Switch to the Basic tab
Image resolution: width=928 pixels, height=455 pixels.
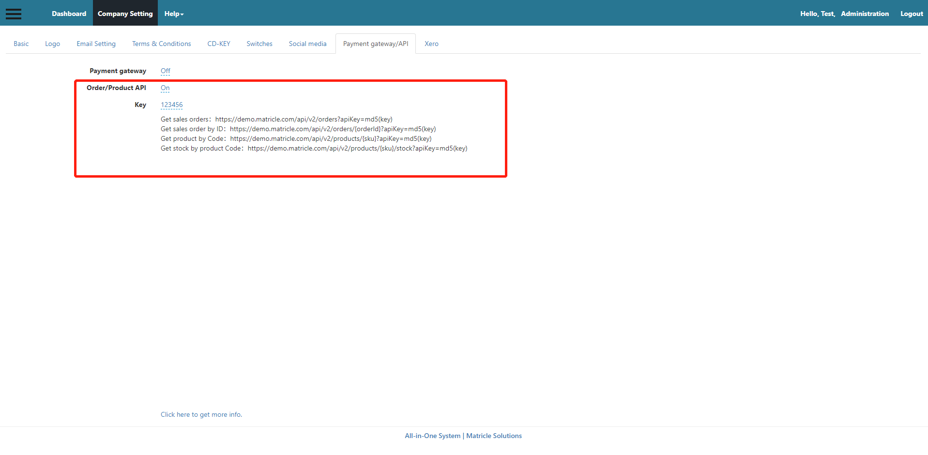coord(21,44)
